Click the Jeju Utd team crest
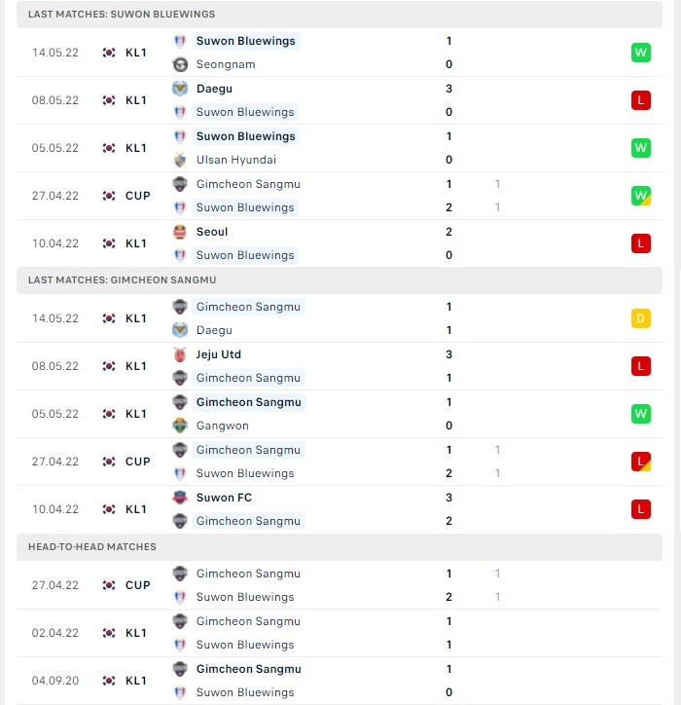681x705 pixels. [x=180, y=354]
